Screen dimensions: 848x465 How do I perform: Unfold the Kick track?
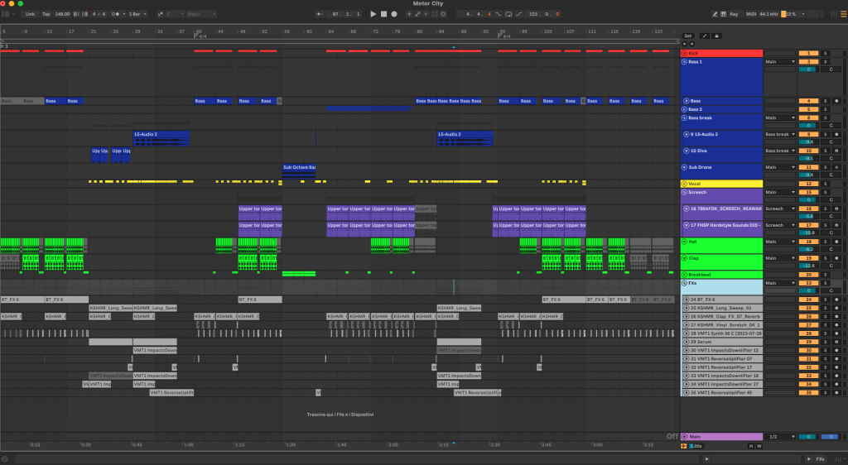pyautogui.click(x=685, y=53)
